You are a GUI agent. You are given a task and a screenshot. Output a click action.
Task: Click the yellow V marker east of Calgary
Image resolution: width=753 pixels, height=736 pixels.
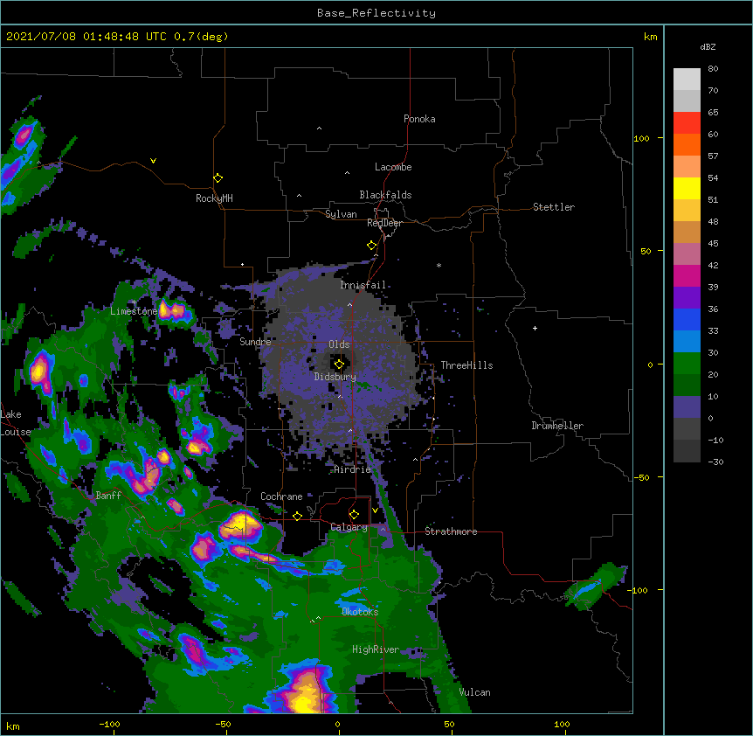coord(375,510)
